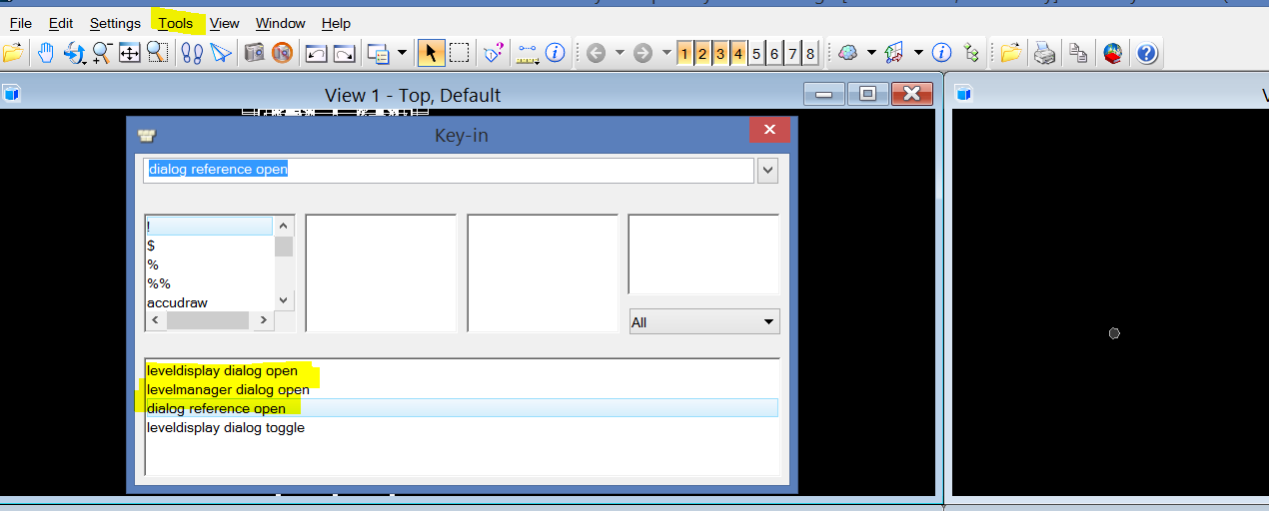Click the cloud-shaped rendering icon
The height and width of the screenshot is (511, 1269).
(x=848, y=53)
